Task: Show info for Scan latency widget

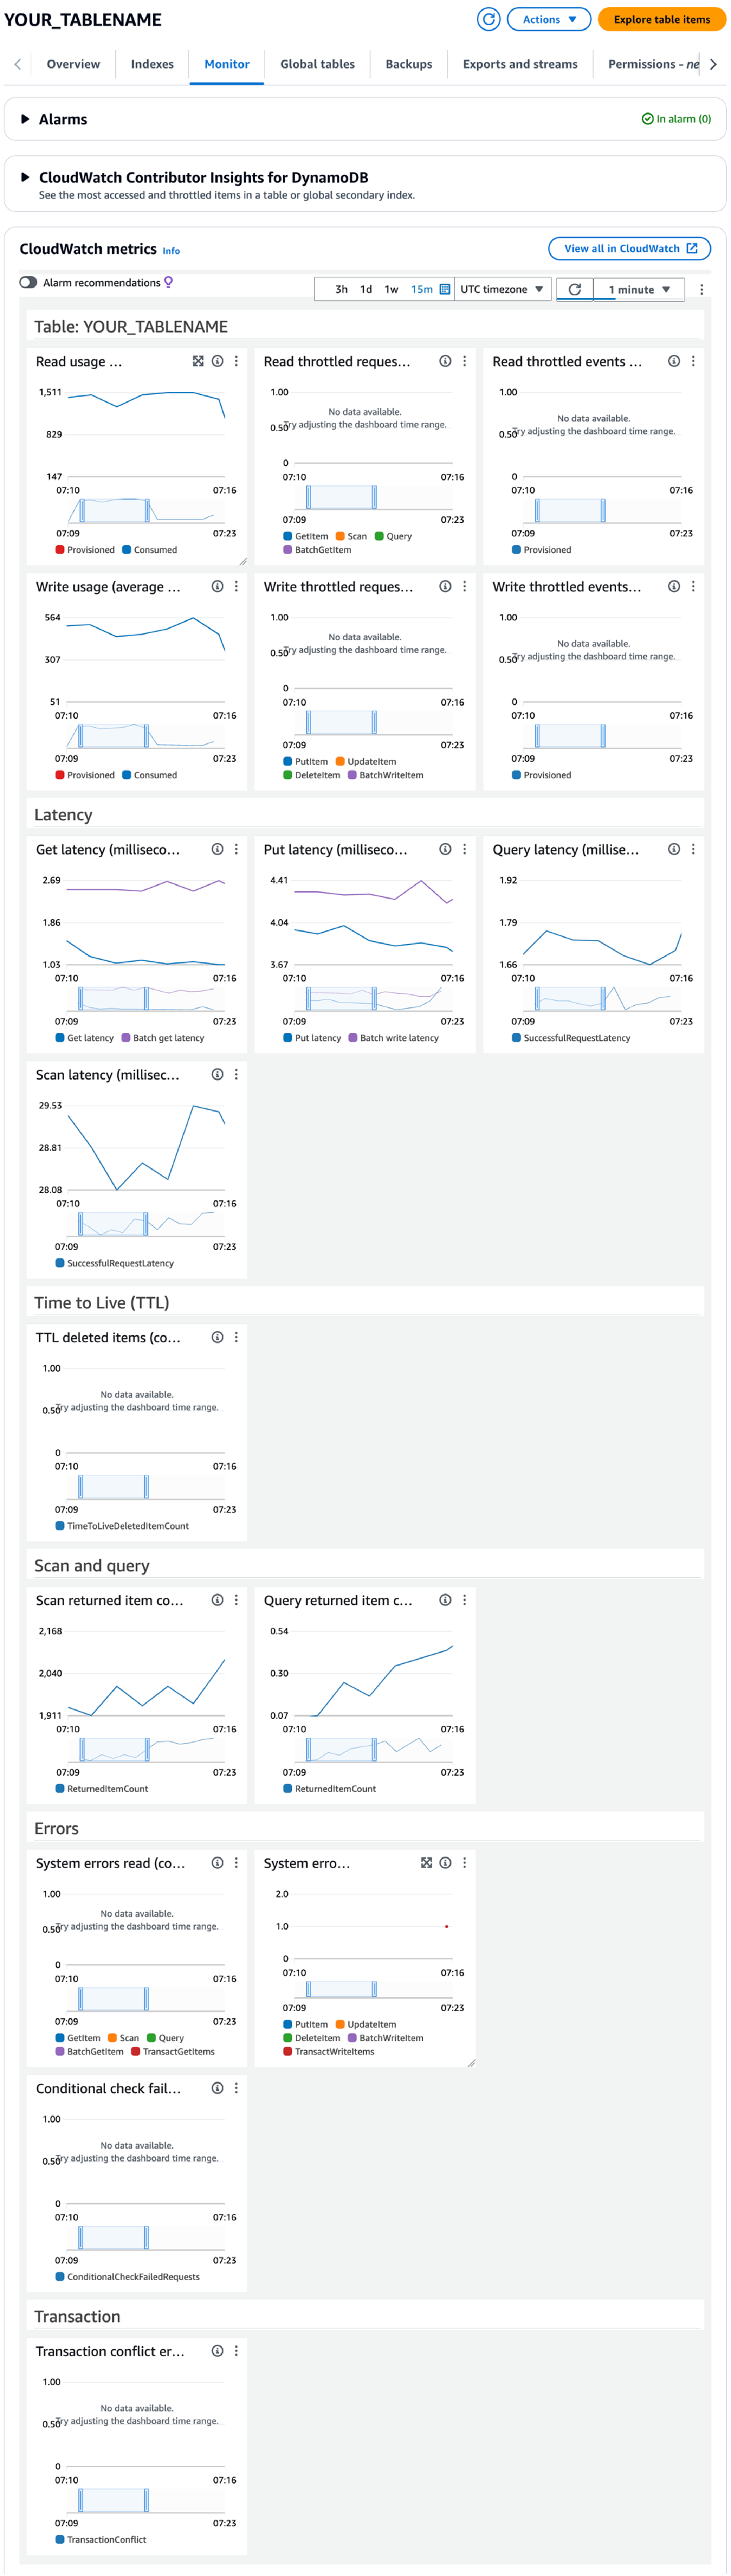Action: coord(217,1074)
